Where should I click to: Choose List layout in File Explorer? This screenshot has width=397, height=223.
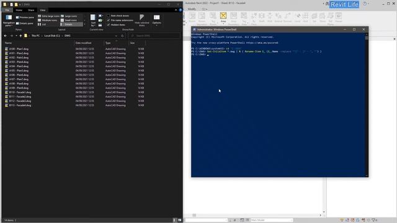coord(42,24)
